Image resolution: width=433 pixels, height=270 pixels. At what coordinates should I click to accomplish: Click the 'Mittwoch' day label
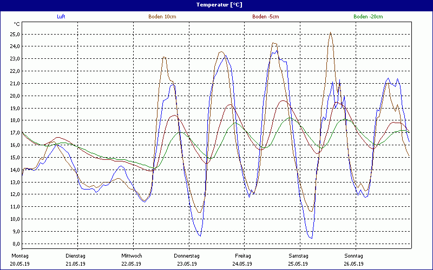point(132,255)
